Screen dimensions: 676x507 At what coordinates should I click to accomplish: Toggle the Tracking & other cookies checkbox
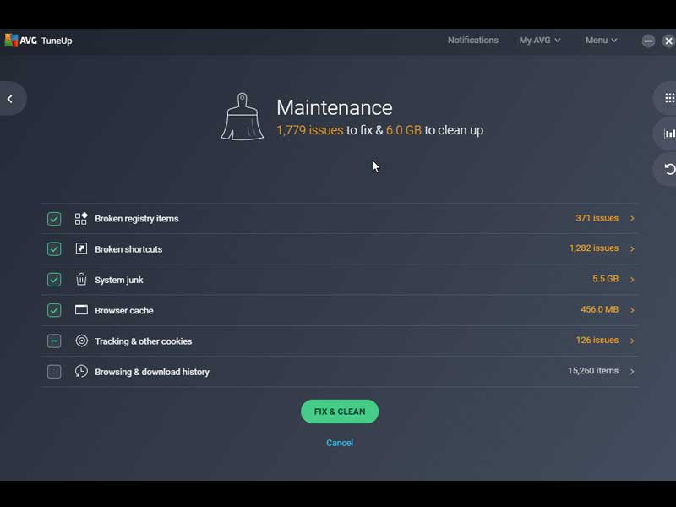coord(54,341)
